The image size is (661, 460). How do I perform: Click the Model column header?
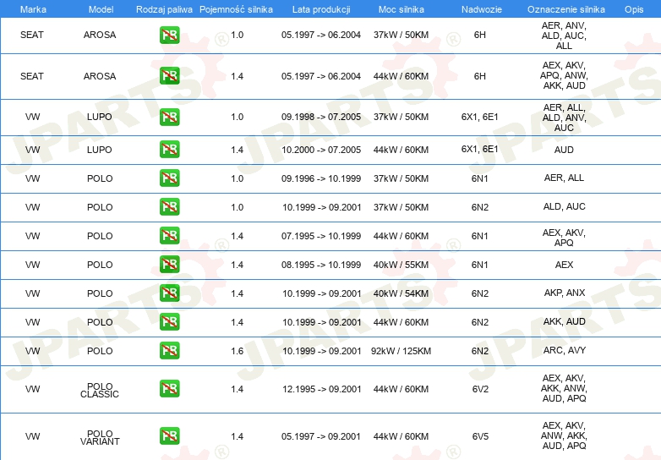pyautogui.click(x=101, y=9)
